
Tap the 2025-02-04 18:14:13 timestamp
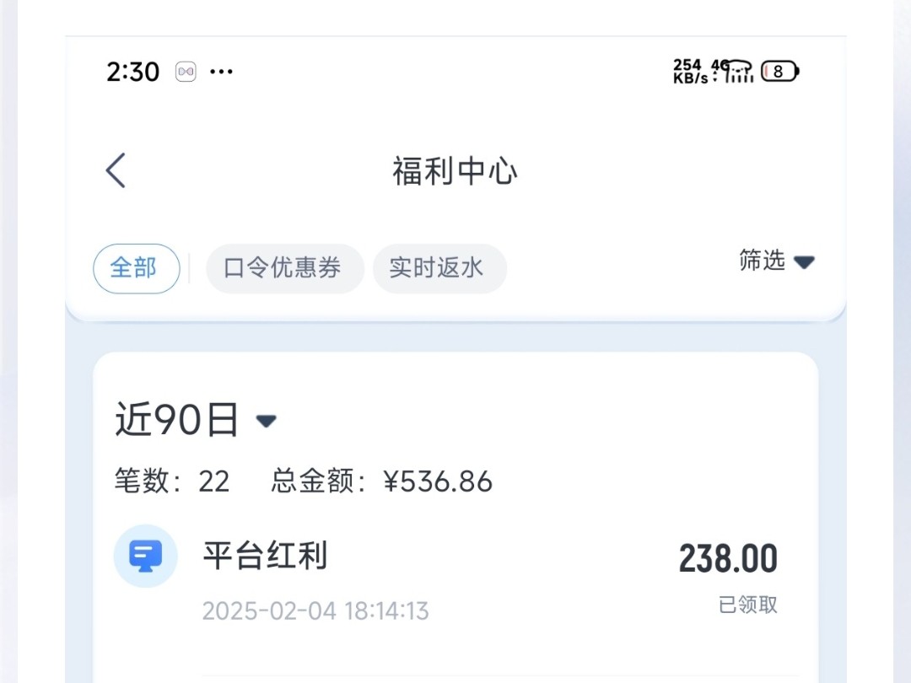coord(315,610)
